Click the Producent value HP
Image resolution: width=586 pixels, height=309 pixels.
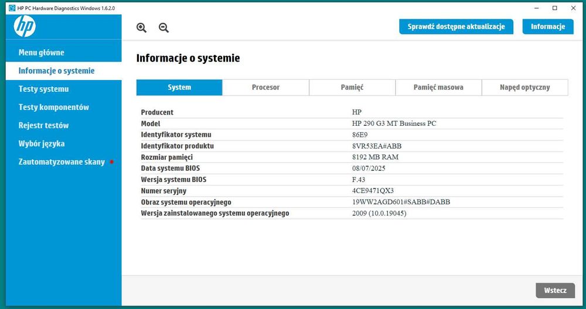(x=356, y=112)
